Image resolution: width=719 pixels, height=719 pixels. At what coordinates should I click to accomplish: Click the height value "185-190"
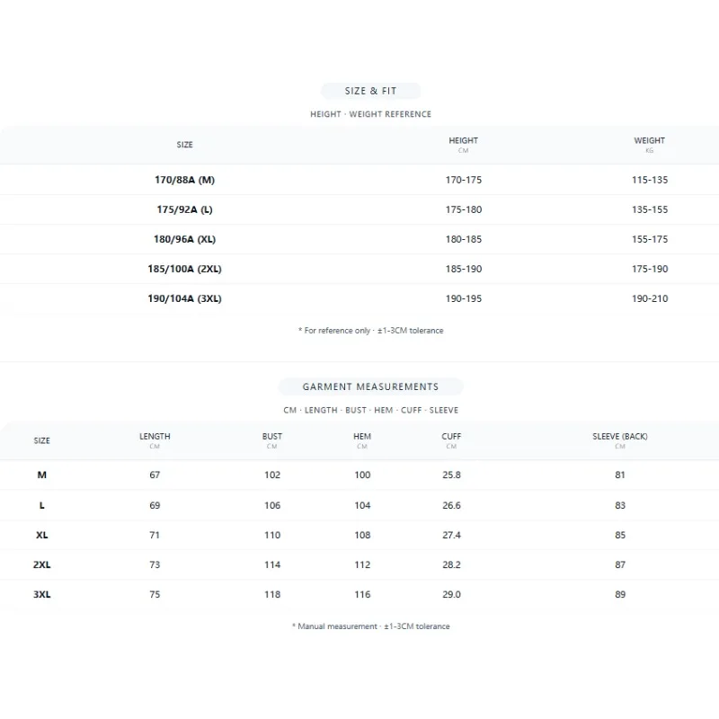(x=464, y=269)
